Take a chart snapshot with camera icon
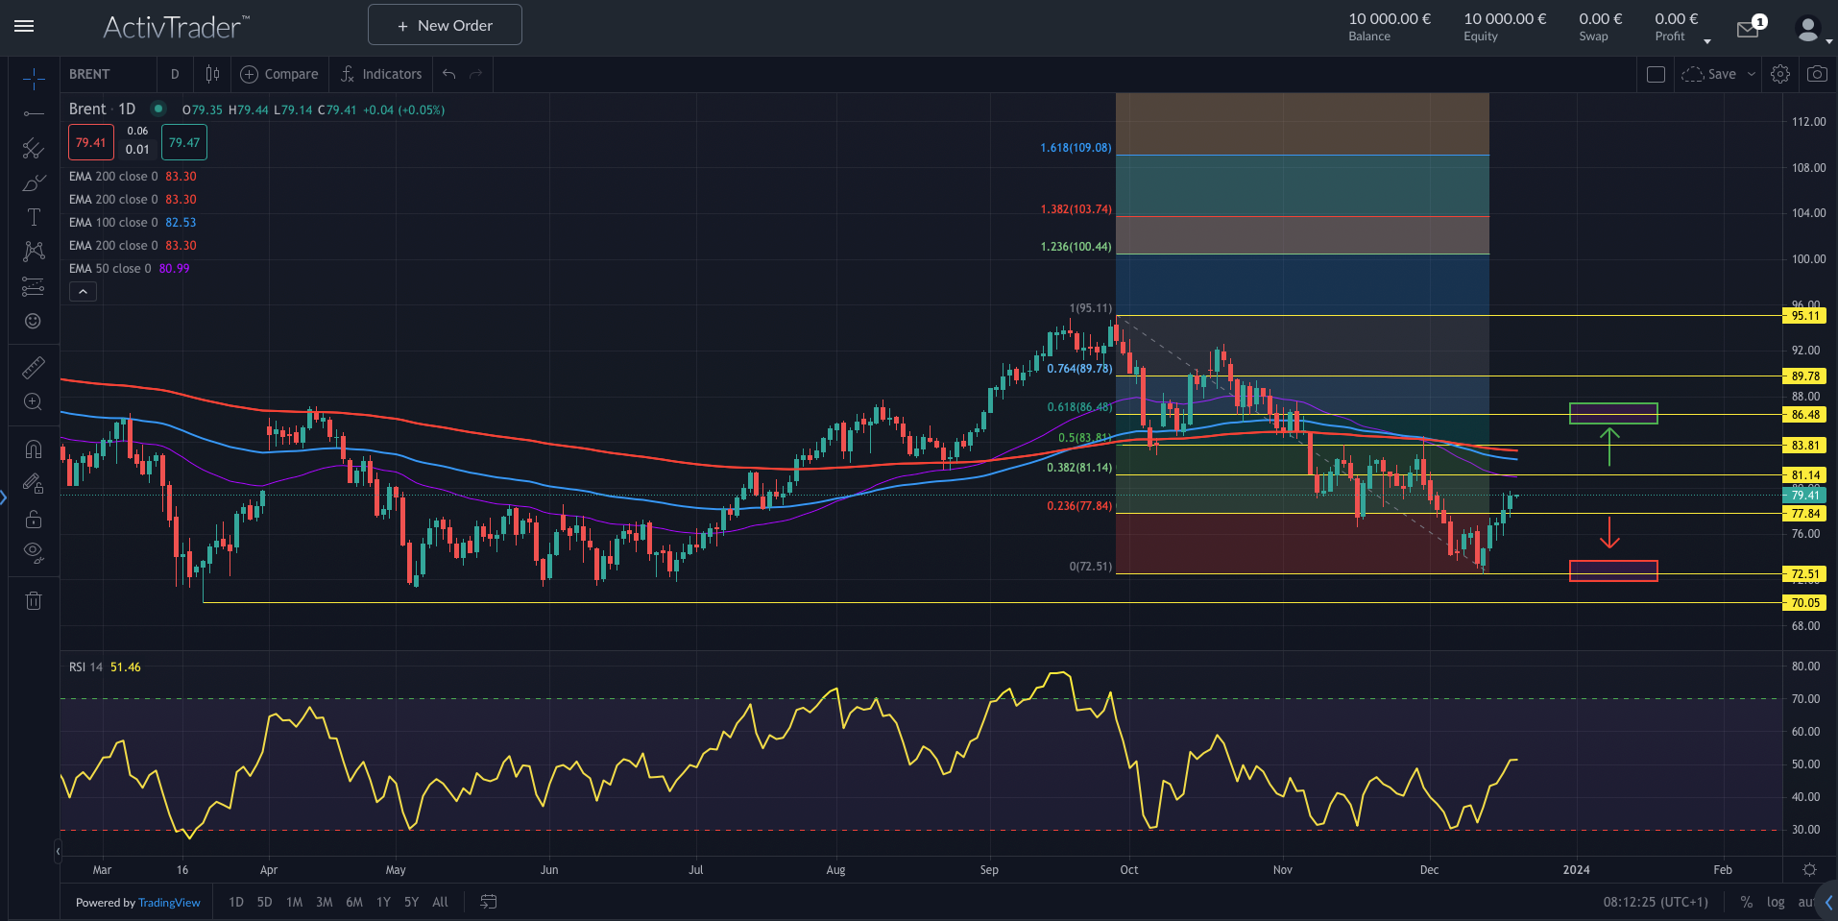 (1816, 74)
